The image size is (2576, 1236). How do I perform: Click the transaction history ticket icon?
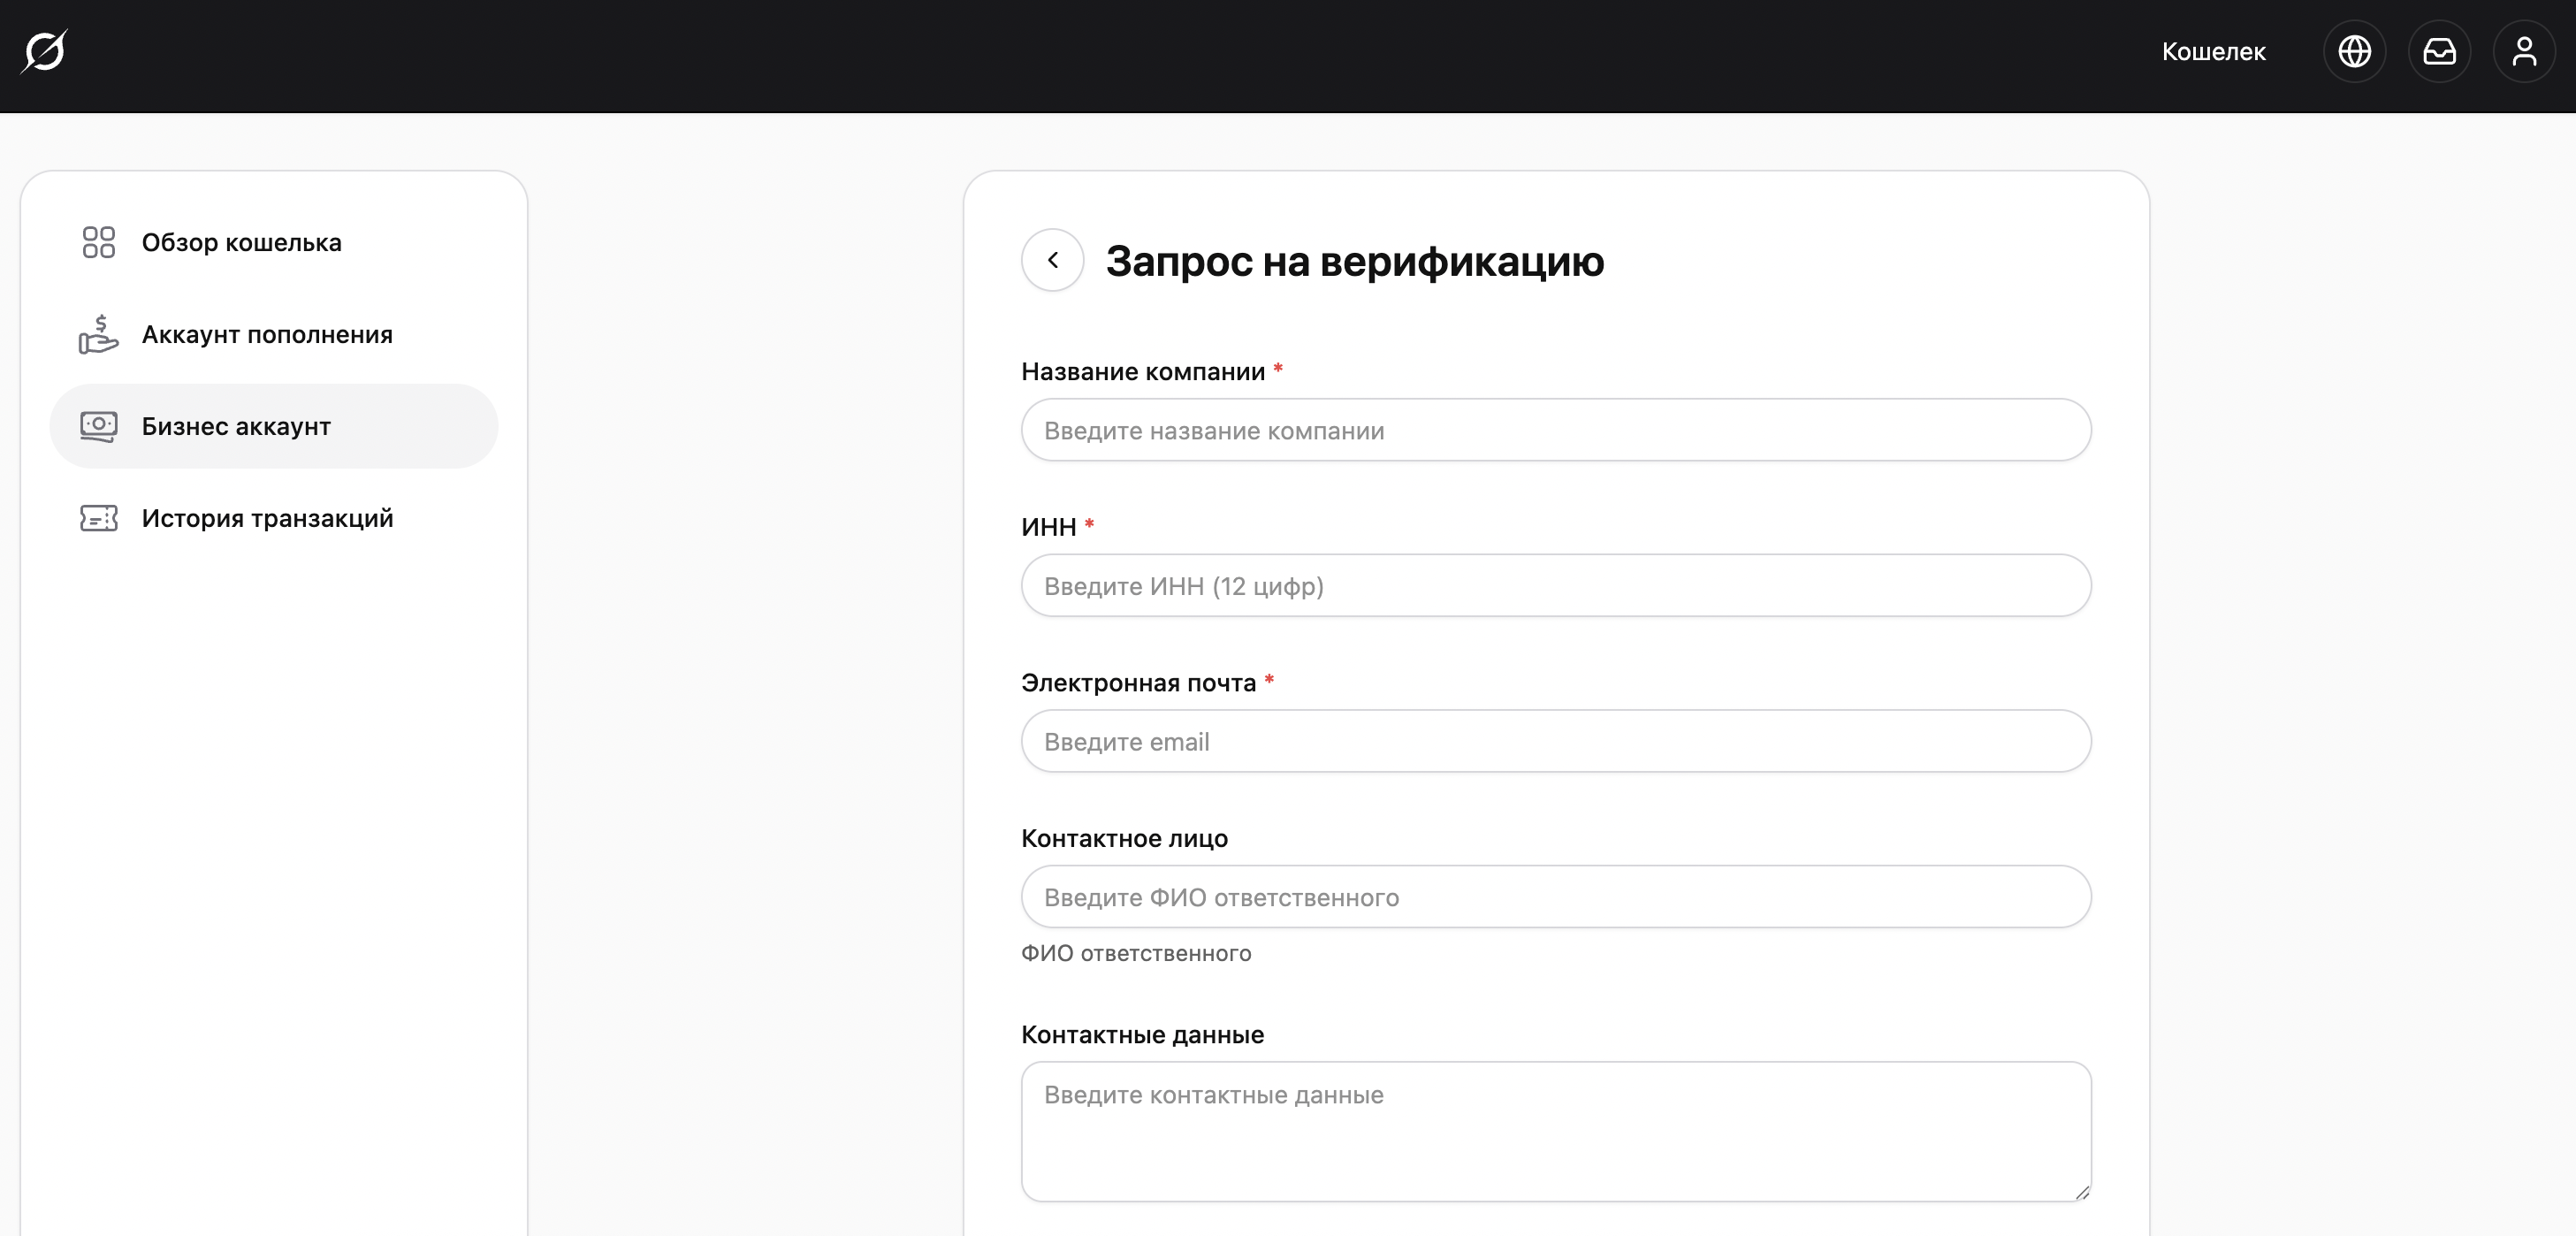coord(98,518)
